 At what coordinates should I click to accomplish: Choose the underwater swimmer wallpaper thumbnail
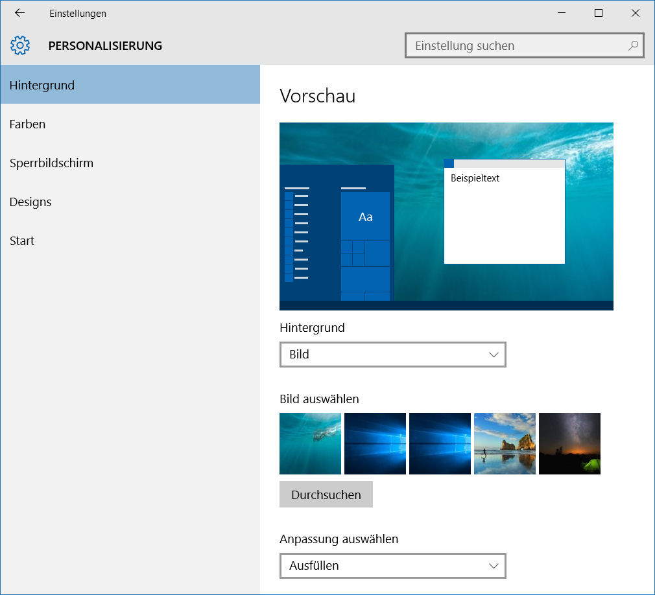click(x=310, y=443)
